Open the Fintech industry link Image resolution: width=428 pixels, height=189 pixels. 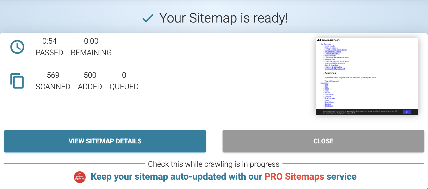[327, 92]
